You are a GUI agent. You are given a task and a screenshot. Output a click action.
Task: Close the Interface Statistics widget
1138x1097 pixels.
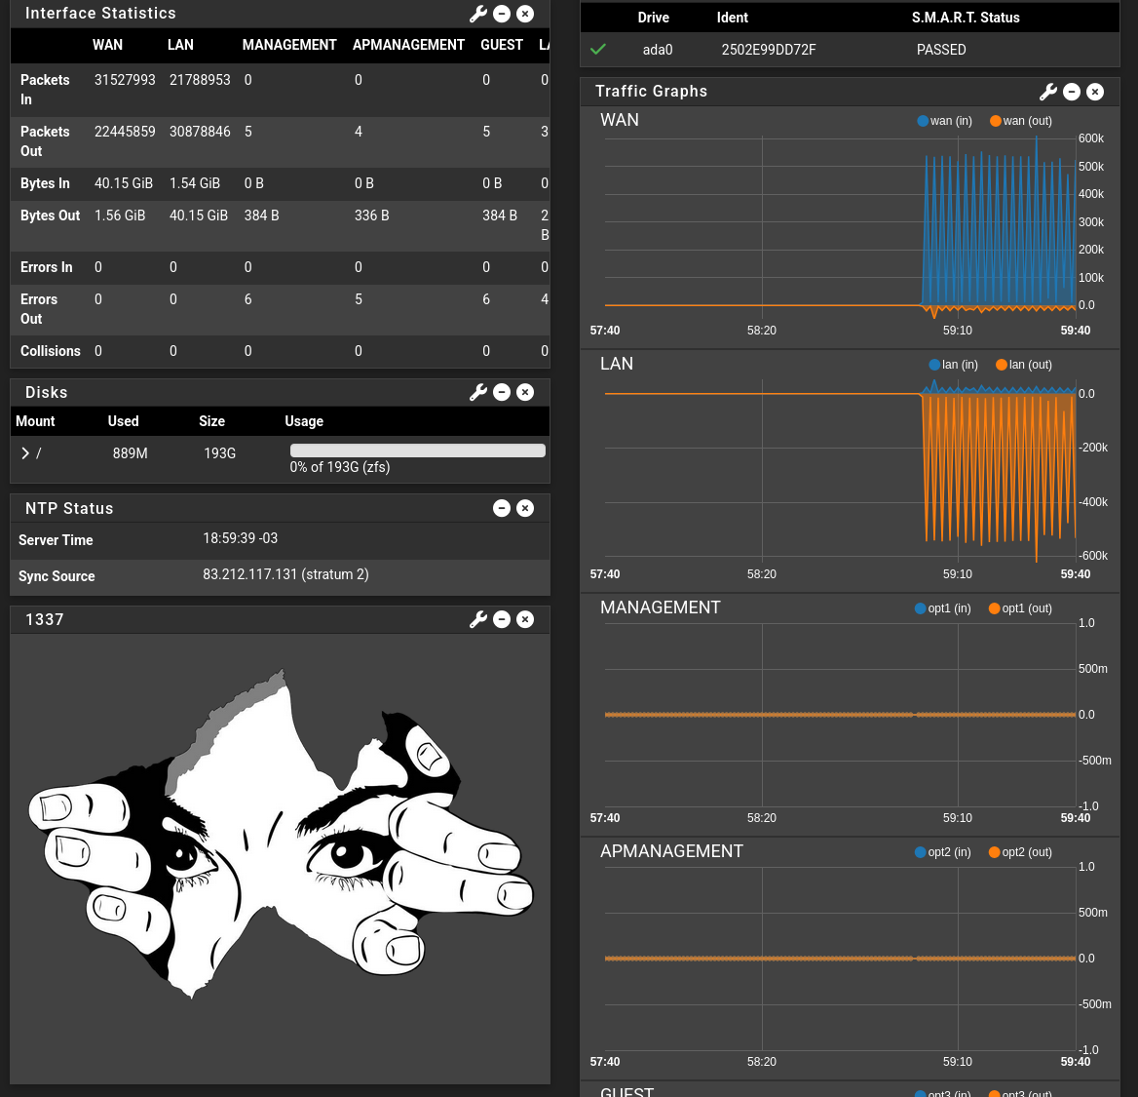coord(525,14)
